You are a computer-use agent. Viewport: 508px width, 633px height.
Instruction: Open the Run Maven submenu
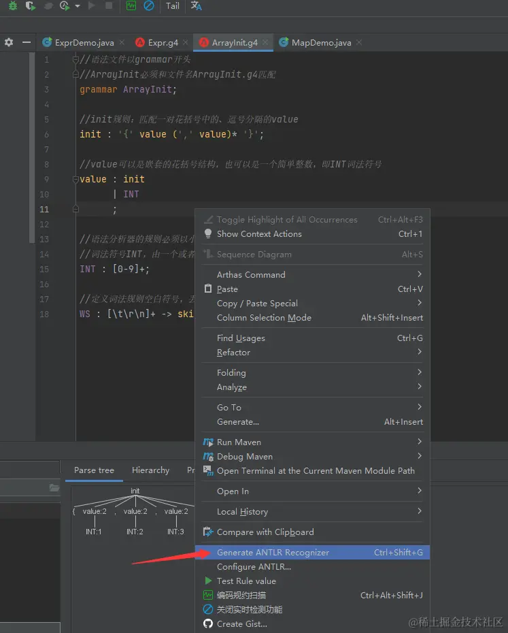tap(312, 442)
